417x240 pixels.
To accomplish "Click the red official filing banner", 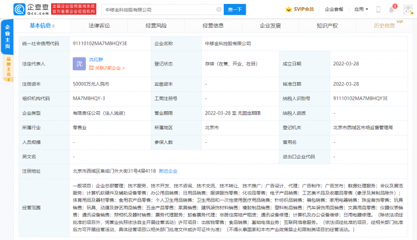I will [73, 9].
